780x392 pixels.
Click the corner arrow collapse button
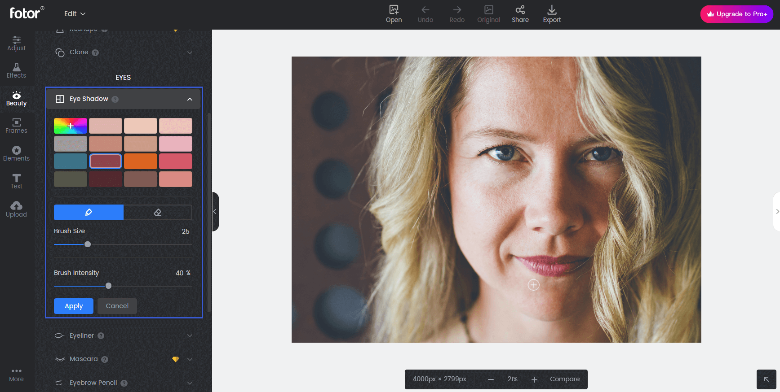(x=767, y=379)
